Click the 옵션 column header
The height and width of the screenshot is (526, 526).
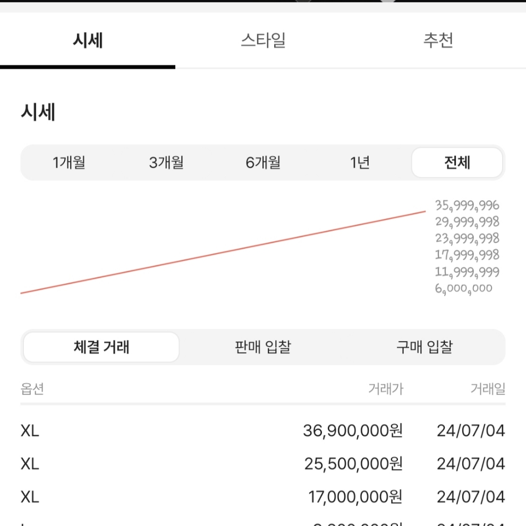32,389
